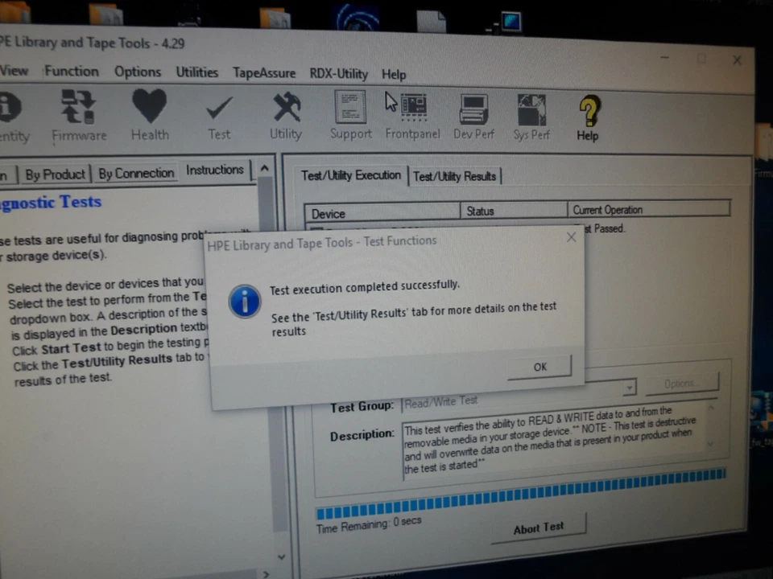Click the Abort Test button

pos(539,529)
